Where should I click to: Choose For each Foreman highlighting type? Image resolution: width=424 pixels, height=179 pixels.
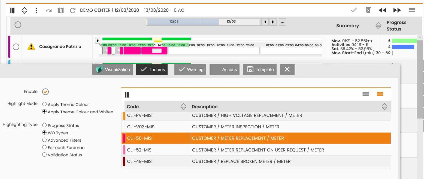click(x=44, y=147)
